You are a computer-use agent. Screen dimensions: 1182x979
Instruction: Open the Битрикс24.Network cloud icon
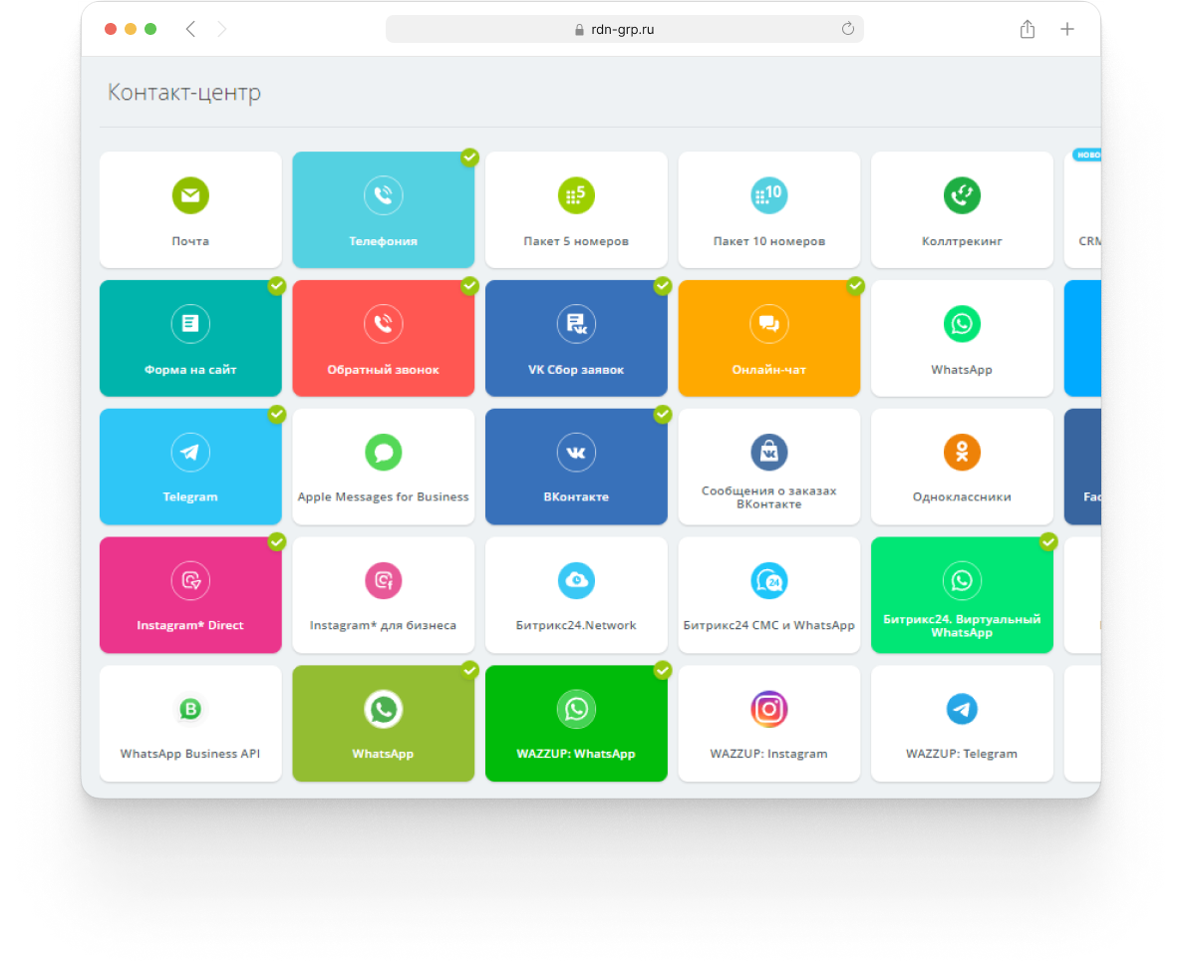click(576, 581)
